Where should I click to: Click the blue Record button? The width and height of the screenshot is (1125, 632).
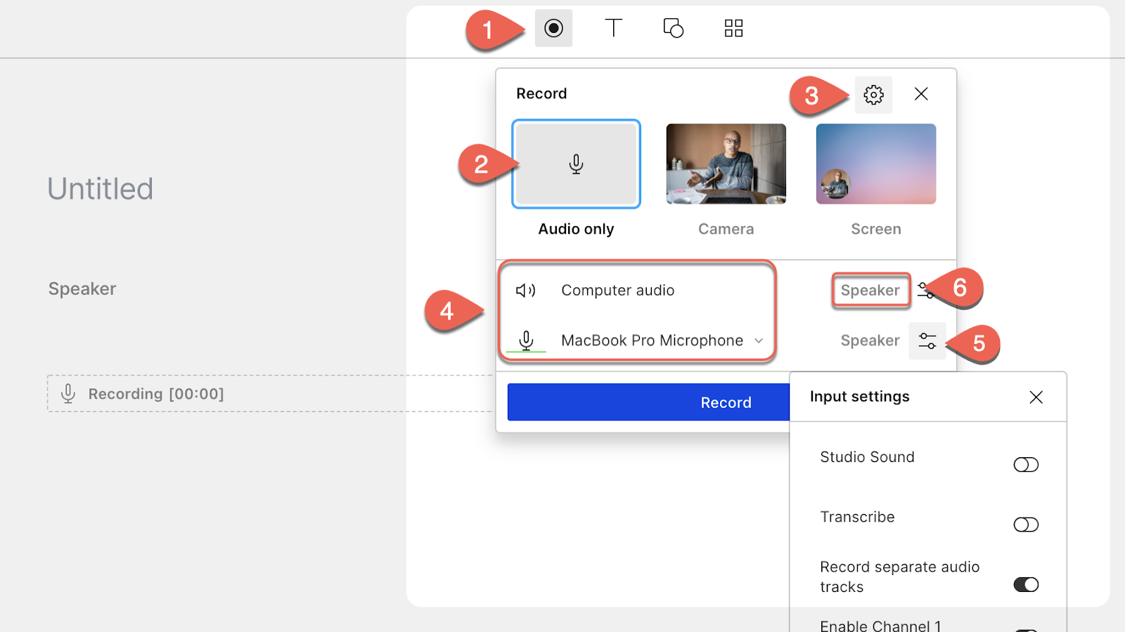point(726,402)
